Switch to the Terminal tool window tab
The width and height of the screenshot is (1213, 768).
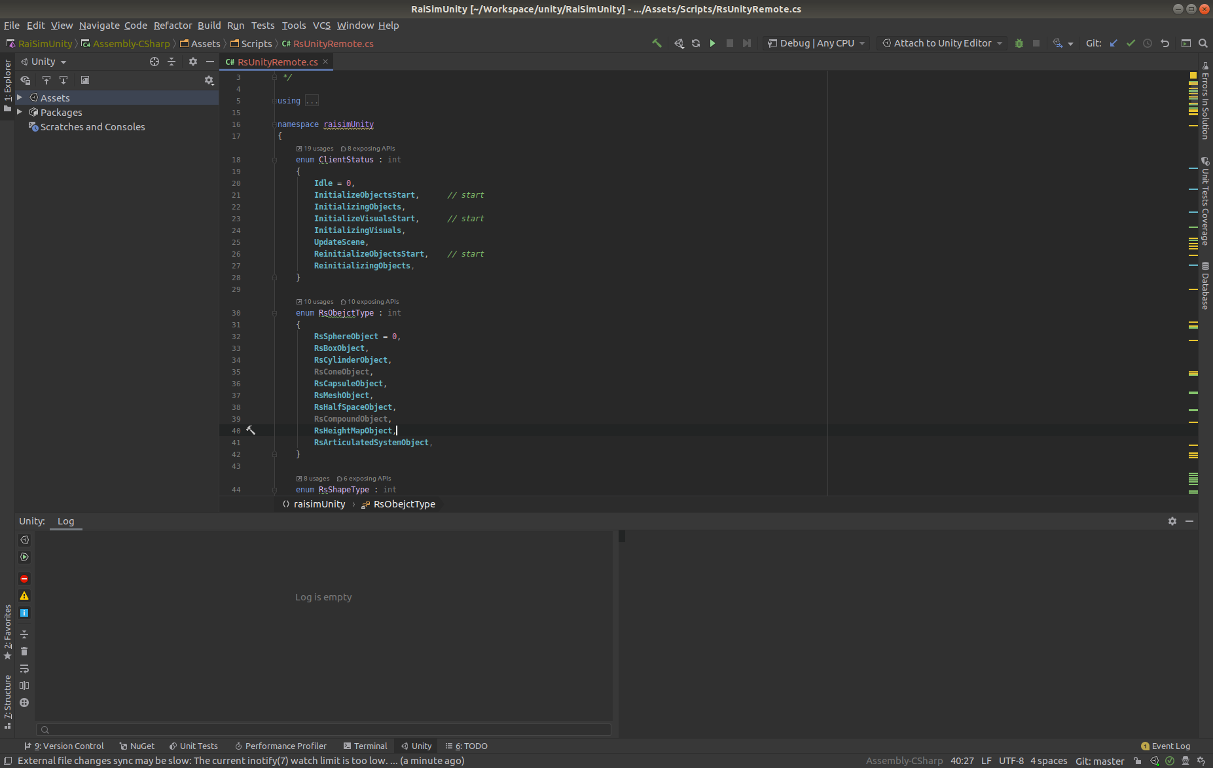pyautogui.click(x=365, y=746)
